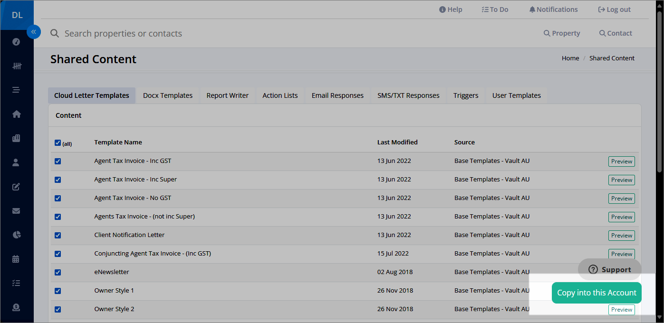Open the Support help widget

pyautogui.click(x=610, y=269)
